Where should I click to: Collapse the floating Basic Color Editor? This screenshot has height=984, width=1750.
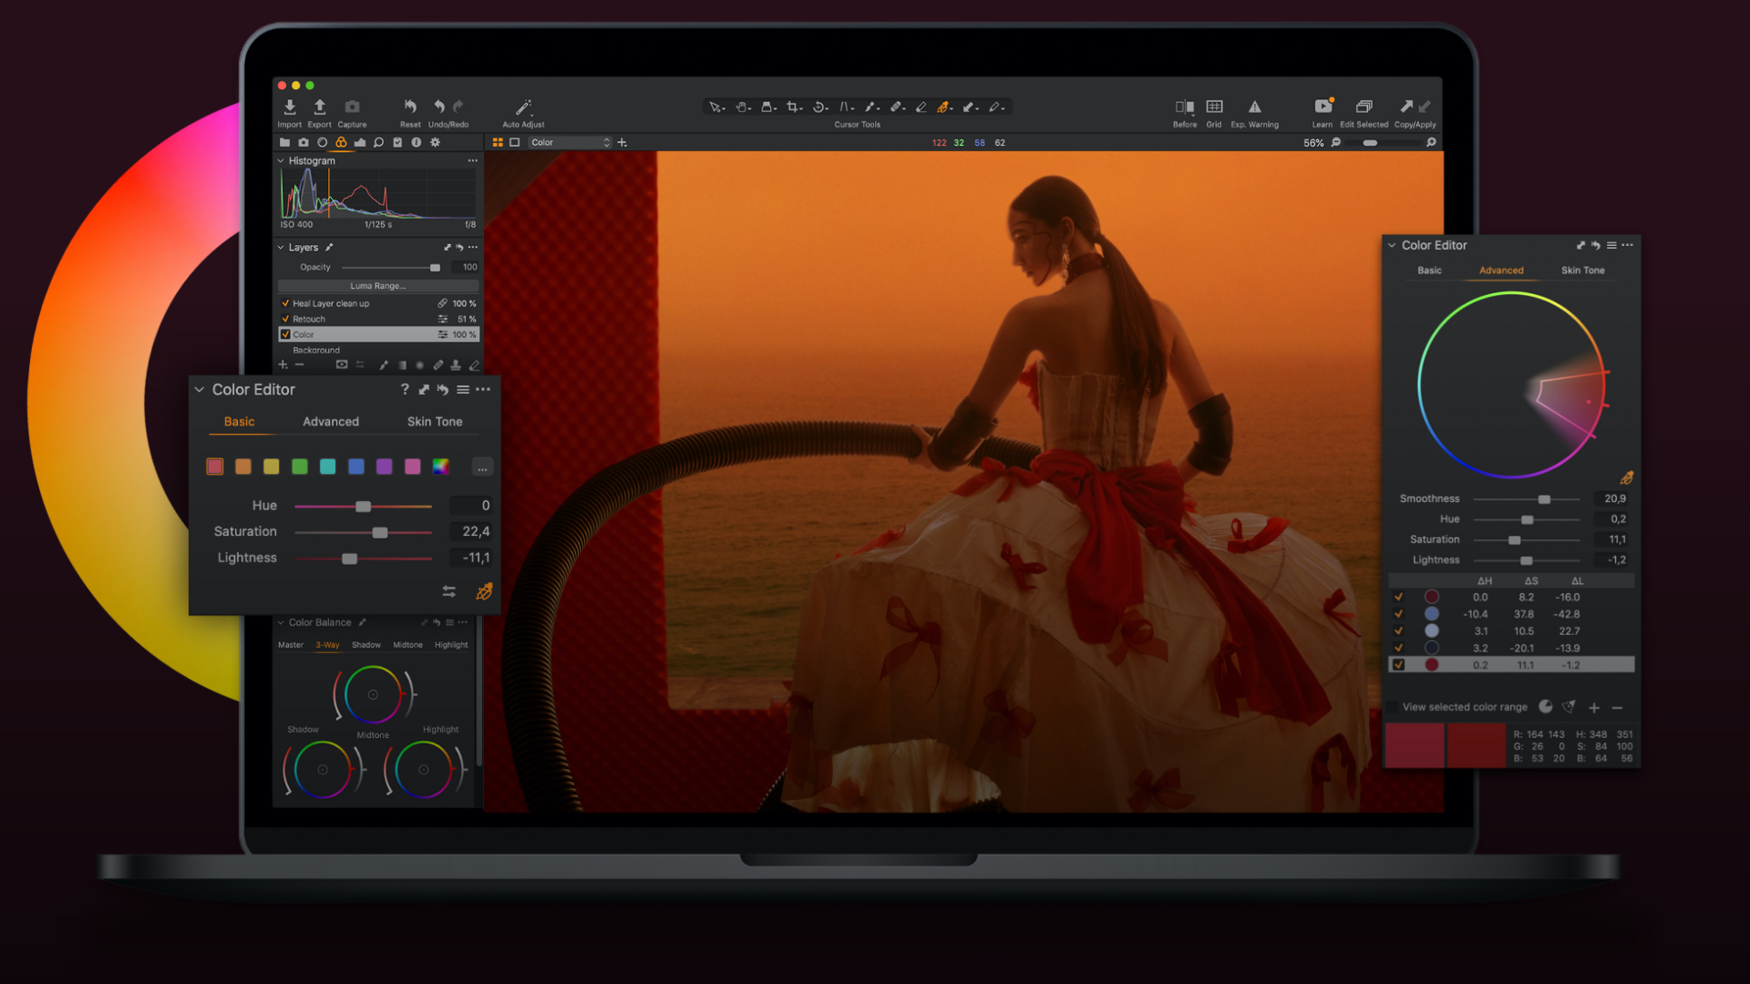point(199,389)
